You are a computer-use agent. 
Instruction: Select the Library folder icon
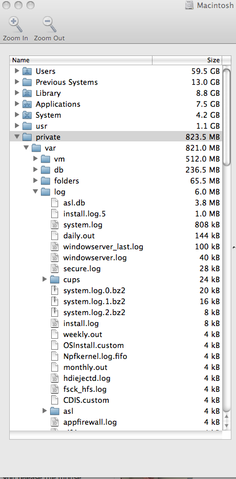pyautogui.click(x=27, y=93)
